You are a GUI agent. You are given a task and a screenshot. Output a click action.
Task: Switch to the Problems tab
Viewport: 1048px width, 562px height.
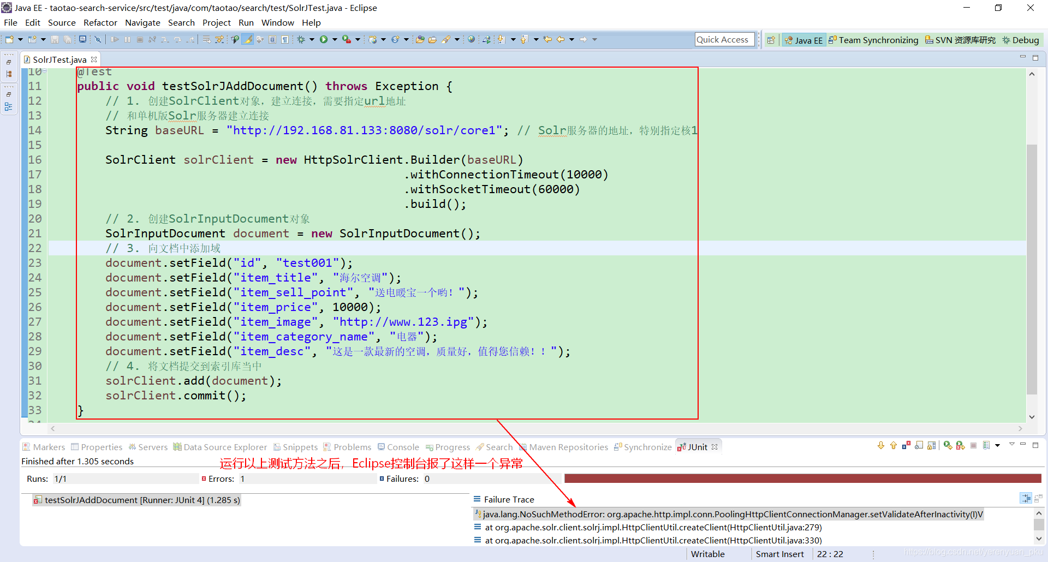(x=347, y=447)
